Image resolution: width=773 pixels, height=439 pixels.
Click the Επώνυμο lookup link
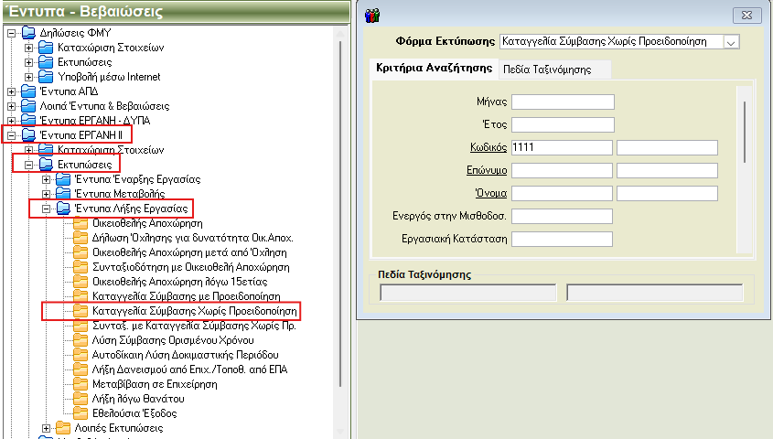(488, 170)
